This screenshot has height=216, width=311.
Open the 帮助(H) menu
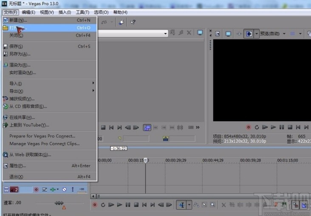120,12
